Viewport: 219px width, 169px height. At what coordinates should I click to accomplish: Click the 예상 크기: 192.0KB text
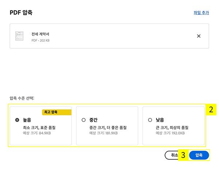point(170,133)
